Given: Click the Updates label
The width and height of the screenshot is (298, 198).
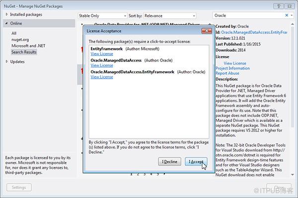Looking at the screenshot, I should coord(17,61).
